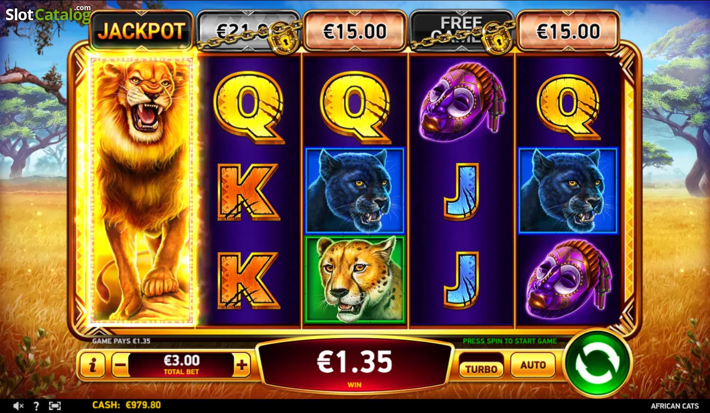Click the expanded lion wild reel
Image resolution: width=710 pixels, height=413 pixels.
click(x=142, y=190)
